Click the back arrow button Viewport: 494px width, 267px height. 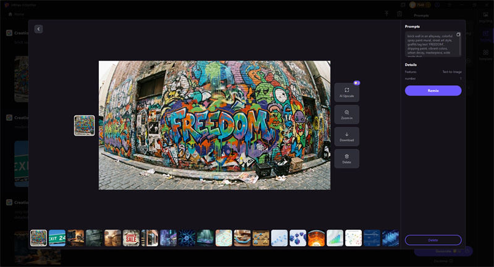pos(38,29)
